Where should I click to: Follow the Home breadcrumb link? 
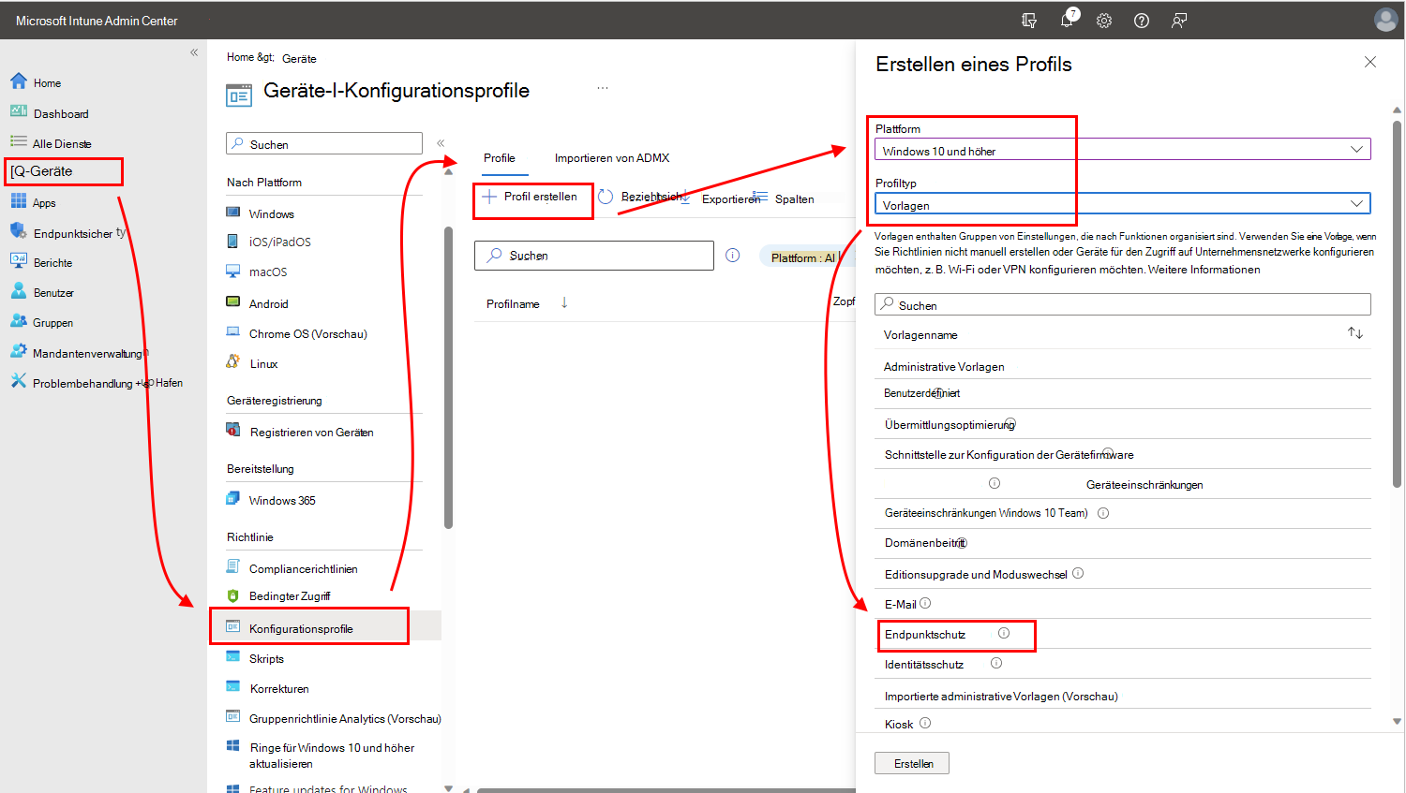[x=240, y=57]
